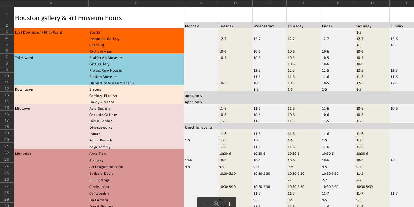This screenshot has height=207, width=414.
Task: Click Art League Houston's Monday '9-9' cell
Action: (201, 166)
